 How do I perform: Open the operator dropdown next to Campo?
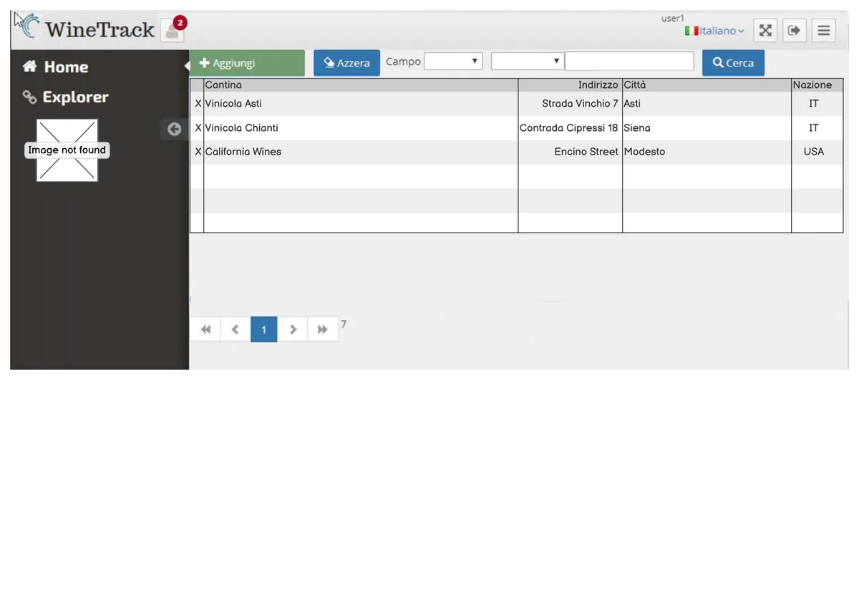pos(527,62)
